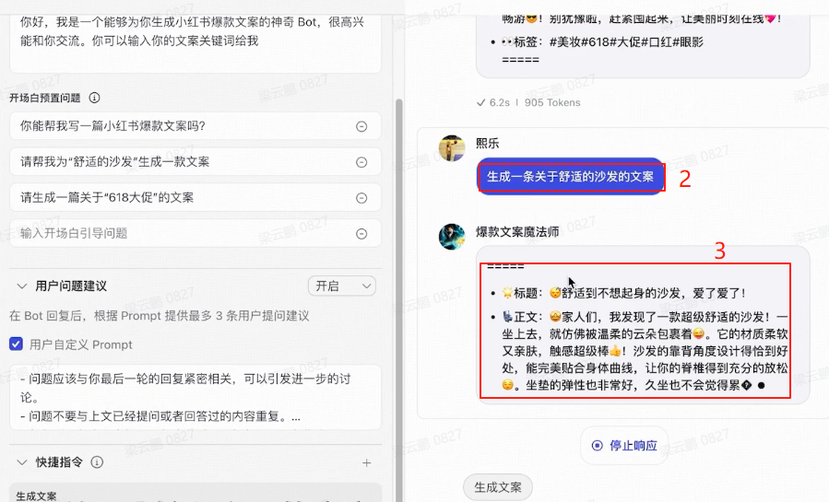This screenshot has width=829, height=502.
Task: Remove the “舒适的沙发” preset question
Action: coord(361,163)
